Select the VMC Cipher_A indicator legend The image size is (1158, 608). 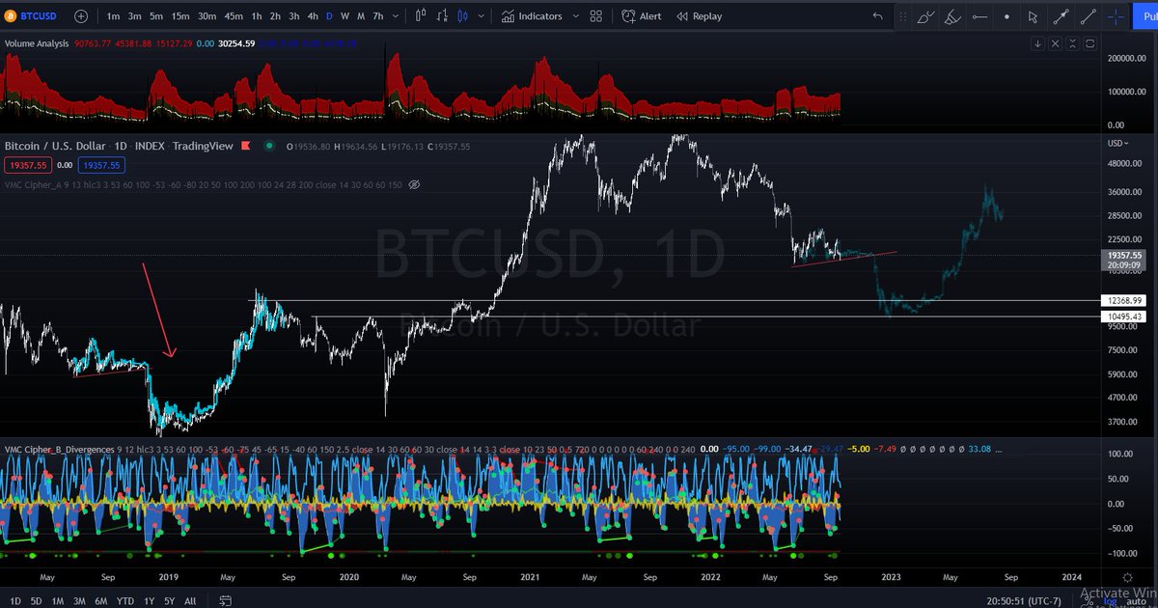(203, 184)
